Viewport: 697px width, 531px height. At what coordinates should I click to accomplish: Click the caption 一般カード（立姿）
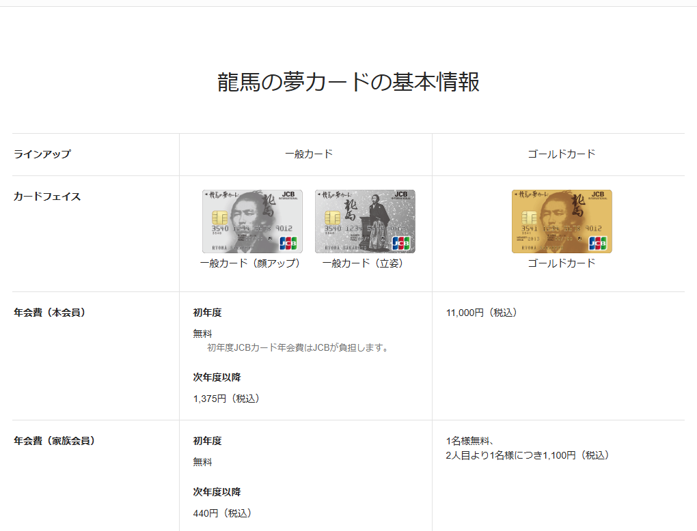click(364, 263)
